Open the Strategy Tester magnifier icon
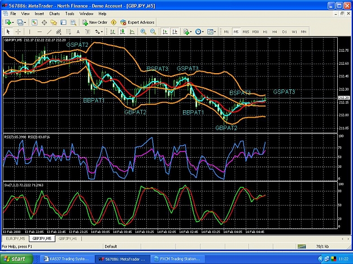Image resolution: width=353 pixels, height=264 pixels. [x=73, y=22]
